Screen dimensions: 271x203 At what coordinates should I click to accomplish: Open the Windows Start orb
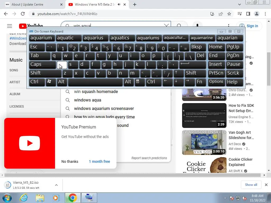pos(7,198)
